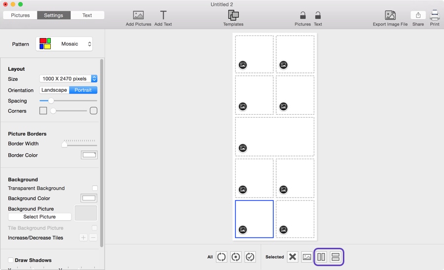Click the settings panel vertical scrollbar
This screenshot has width=444, height=270.
coord(102,153)
